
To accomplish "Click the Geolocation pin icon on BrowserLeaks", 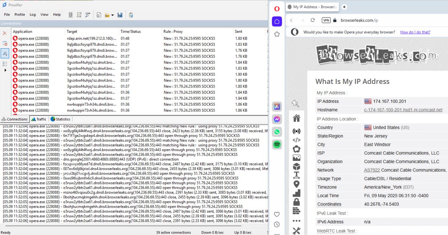I will 296,184.
